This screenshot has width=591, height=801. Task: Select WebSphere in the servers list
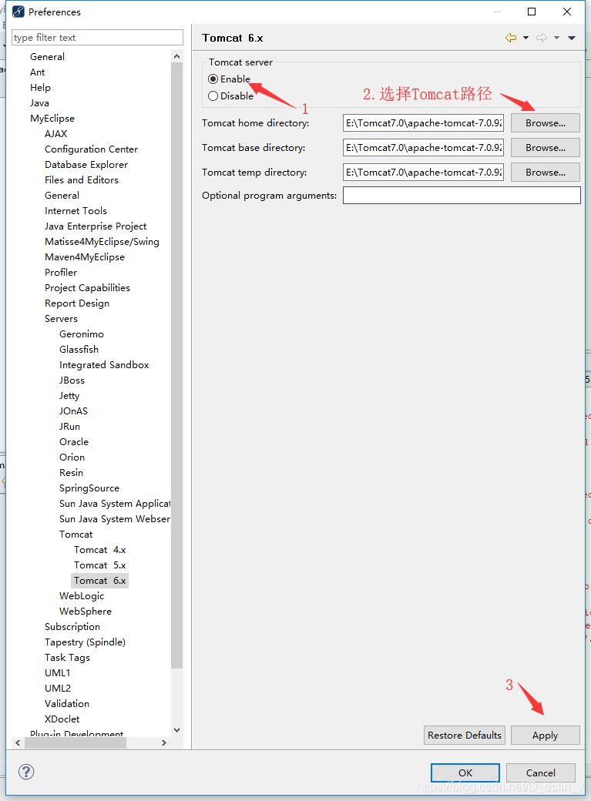point(85,611)
